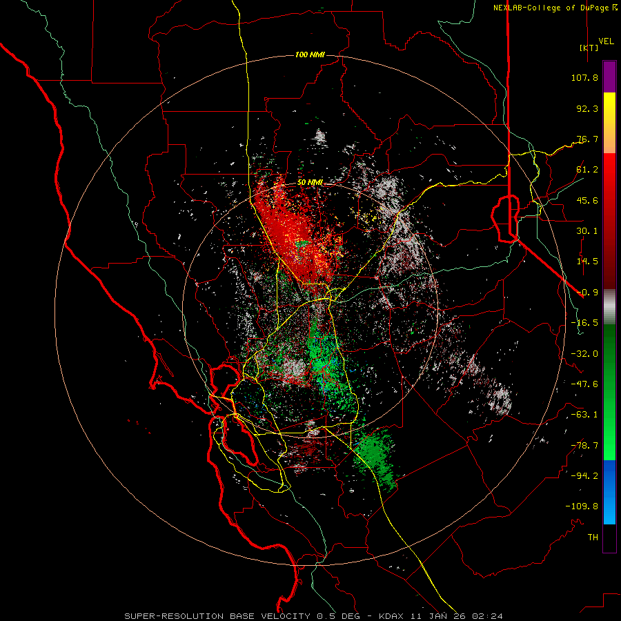Image resolution: width=621 pixels, height=621 pixels.
Task: Click the Super-Resolution Base Velocity caption
Action: [x=314, y=616]
